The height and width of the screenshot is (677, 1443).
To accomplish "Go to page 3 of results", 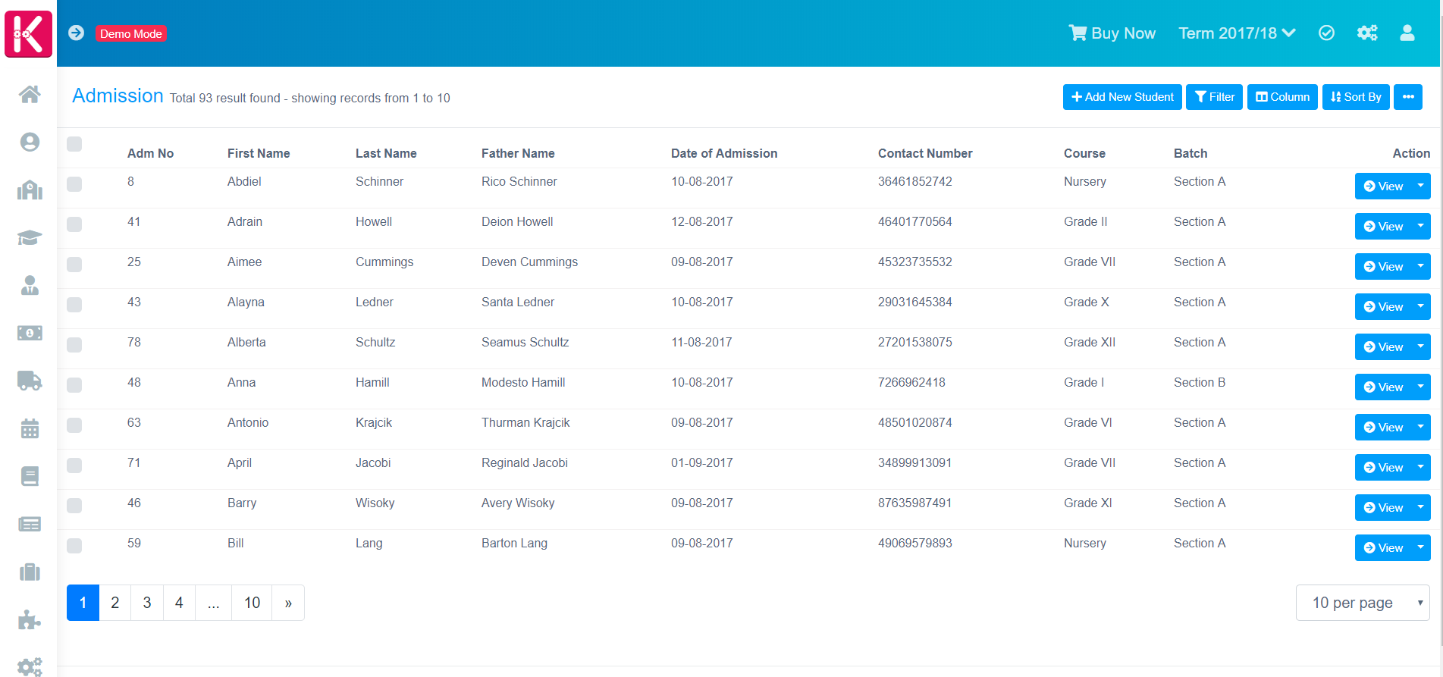I will pos(147,603).
